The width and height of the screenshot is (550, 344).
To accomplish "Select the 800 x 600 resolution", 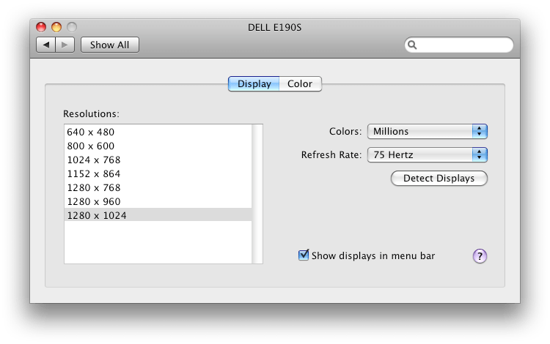I will [158, 146].
